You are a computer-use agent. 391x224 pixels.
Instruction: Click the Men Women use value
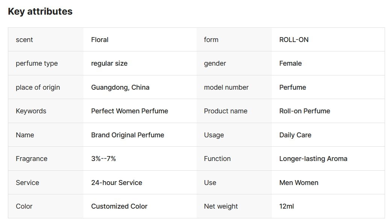tap(299, 183)
